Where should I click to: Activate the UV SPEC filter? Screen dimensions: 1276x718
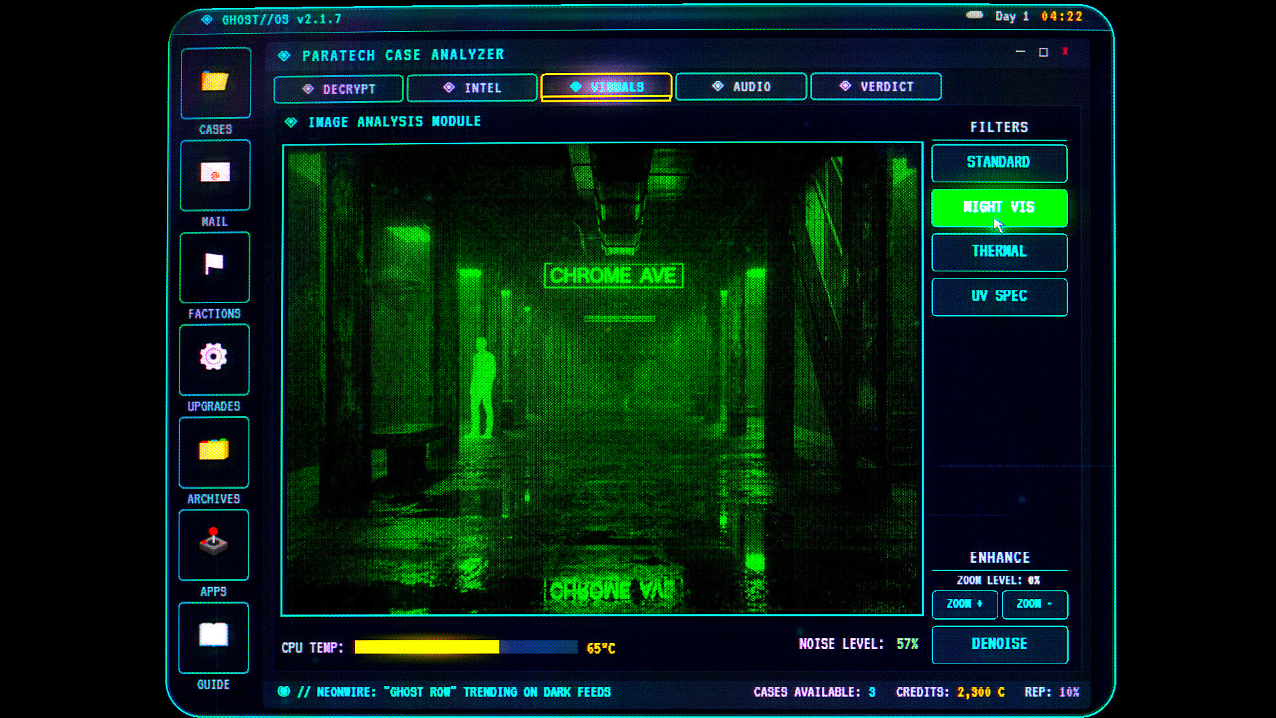[x=999, y=297]
